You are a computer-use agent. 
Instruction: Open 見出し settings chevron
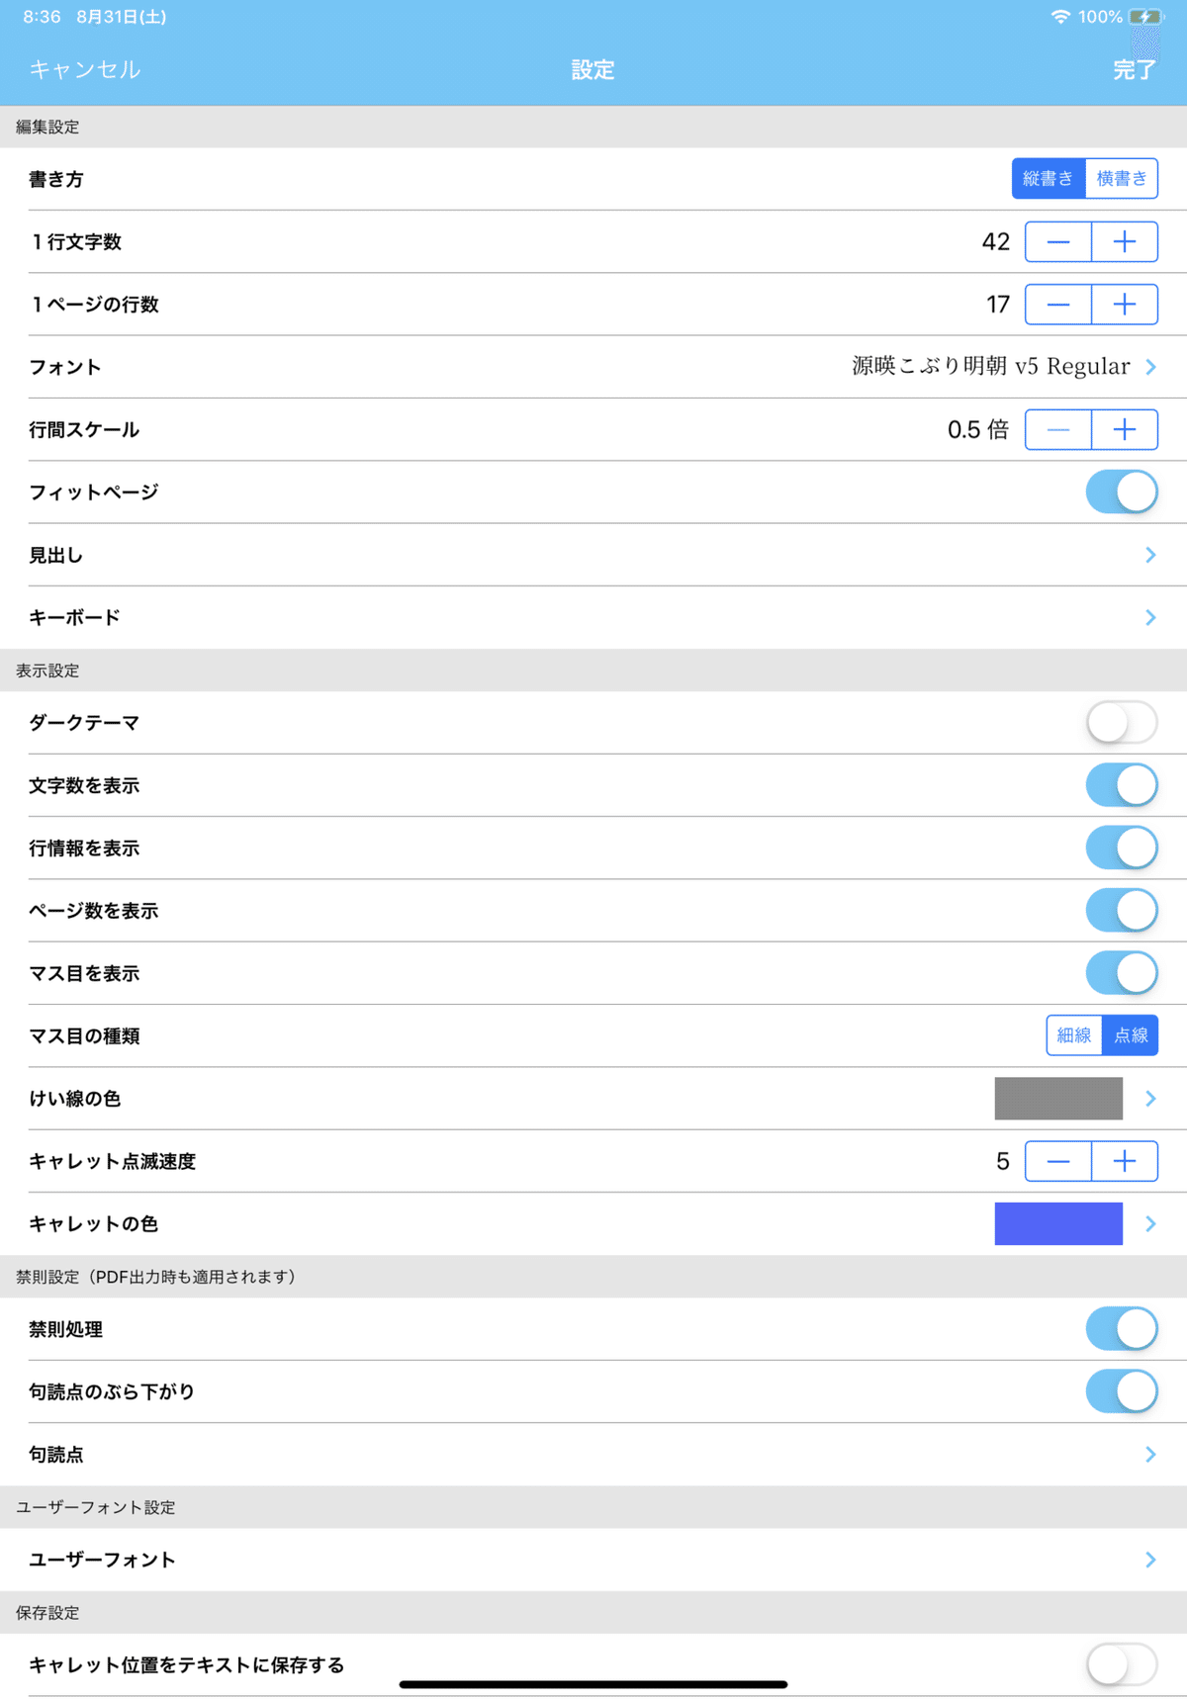(x=1150, y=555)
